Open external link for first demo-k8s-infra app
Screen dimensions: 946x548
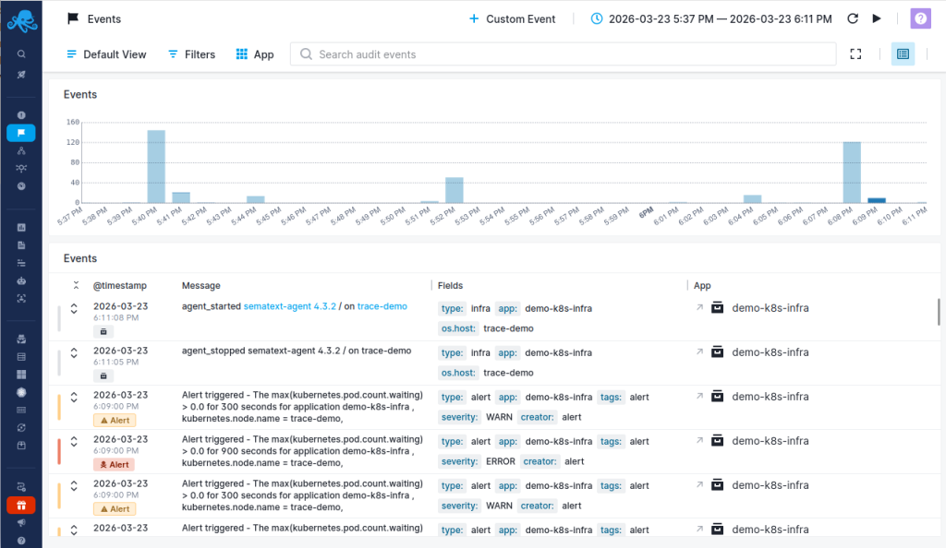(x=699, y=308)
